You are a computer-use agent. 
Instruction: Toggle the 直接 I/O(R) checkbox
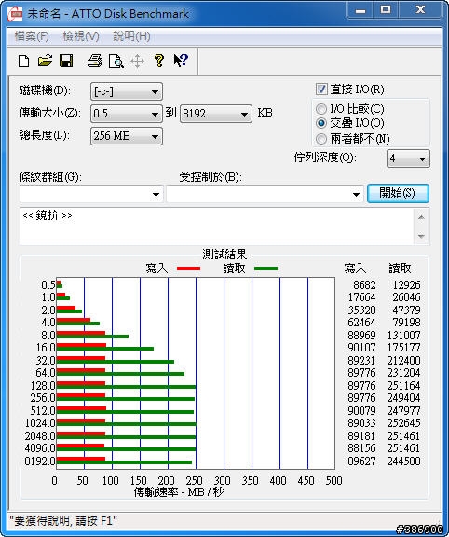click(x=321, y=89)
